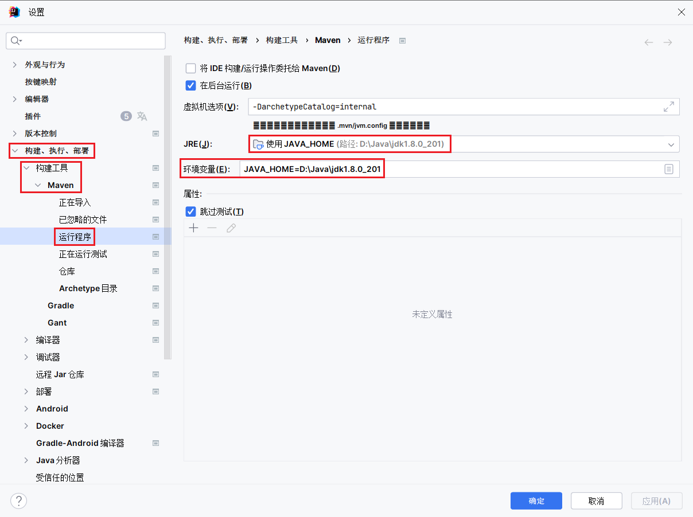Click the settings tree vertical scrollbar
The width and height of the screenshot is (693, 517).
(168, 206)
